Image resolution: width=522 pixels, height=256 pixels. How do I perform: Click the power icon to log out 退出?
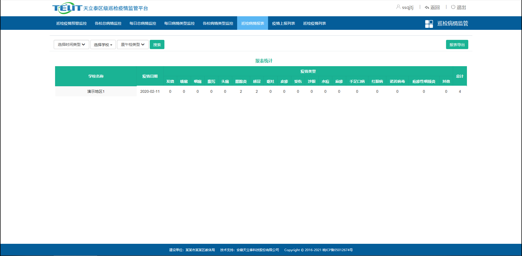453,7
